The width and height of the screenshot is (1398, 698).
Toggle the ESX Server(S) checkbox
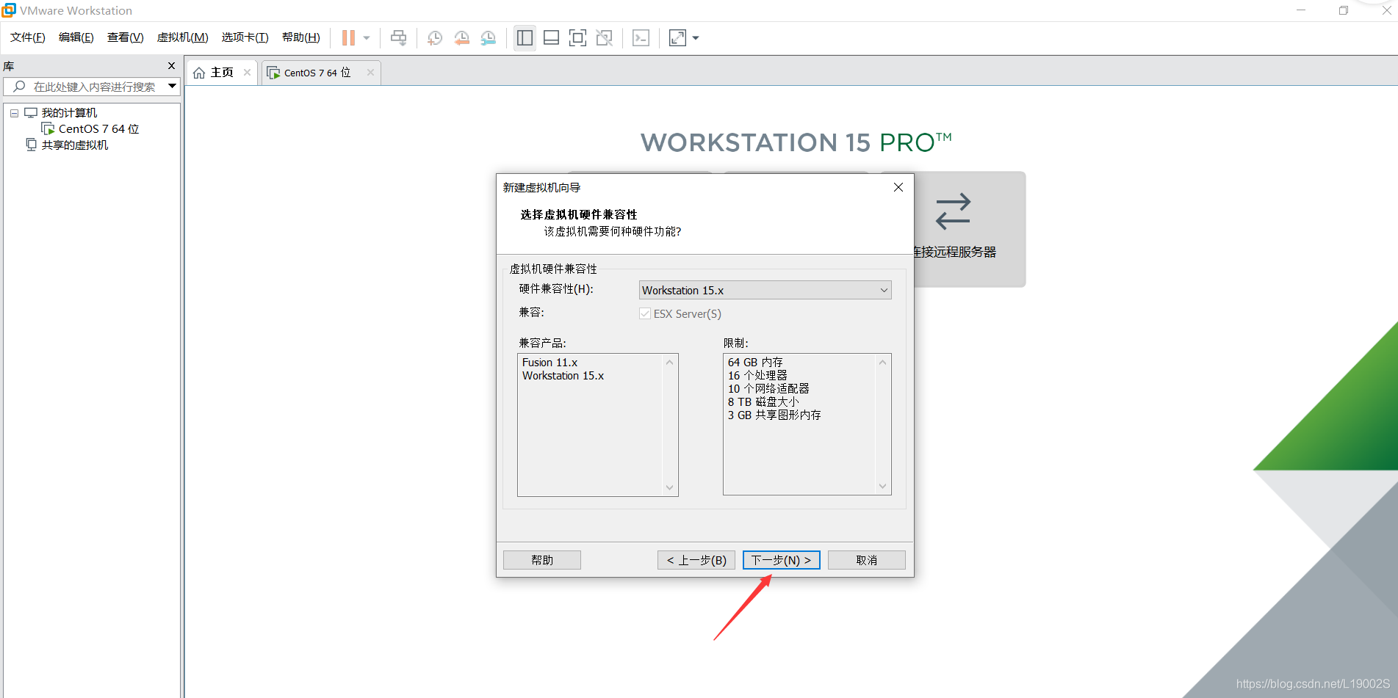[x=645, y=313]
